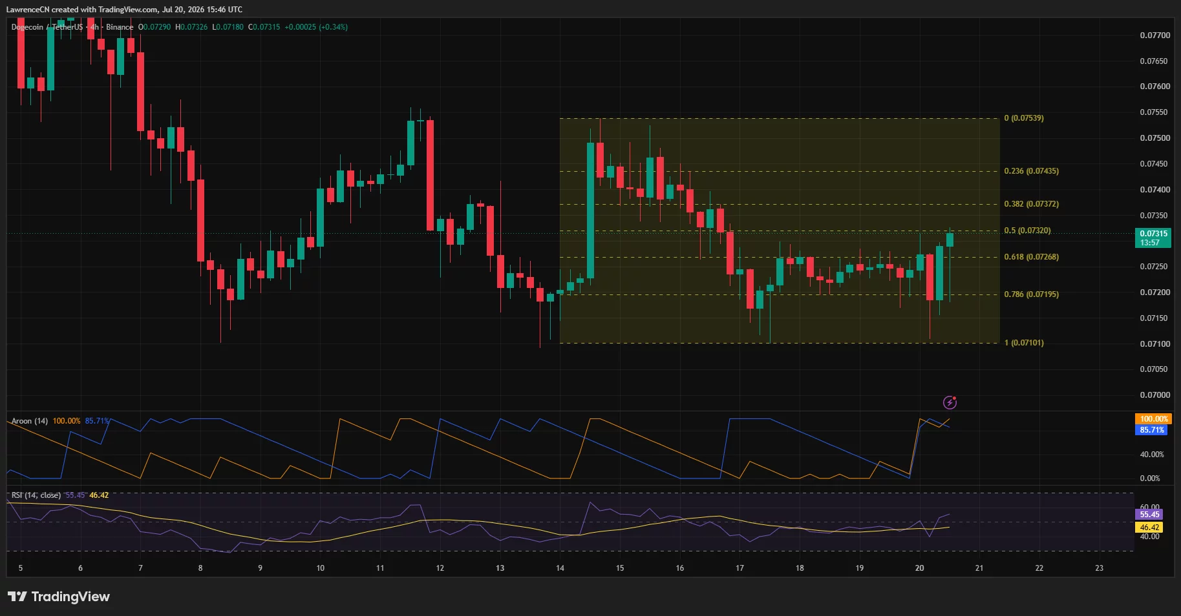This screenshot has width=1181, height=616.
Task: Click the Fibonacci 1 (0.07101) level label
Action: coord(1024,343)
